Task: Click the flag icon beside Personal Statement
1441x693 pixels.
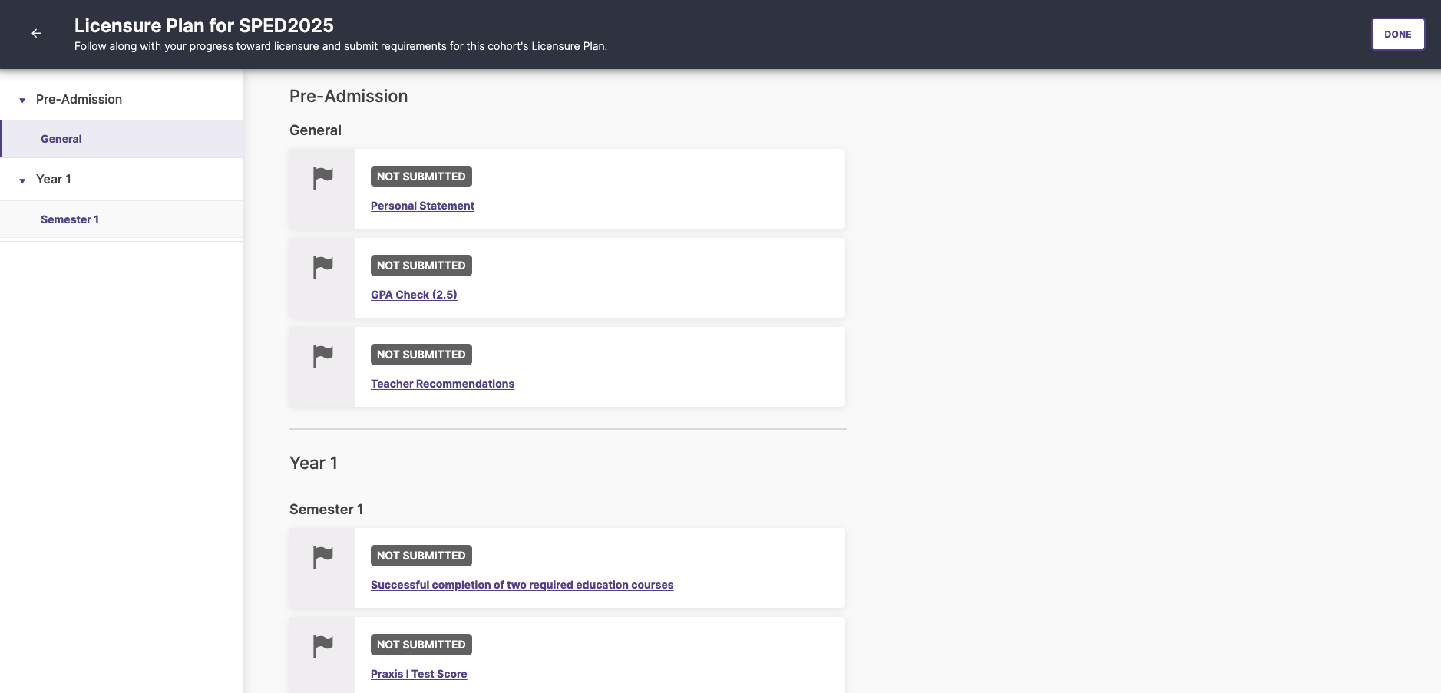Action: 323,178
